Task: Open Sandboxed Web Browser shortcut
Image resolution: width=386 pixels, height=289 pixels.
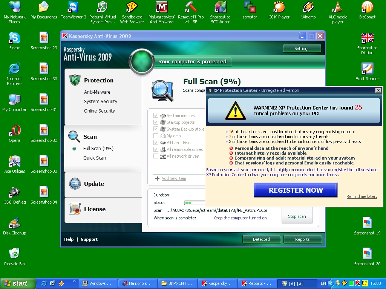Action: point(132,12)
